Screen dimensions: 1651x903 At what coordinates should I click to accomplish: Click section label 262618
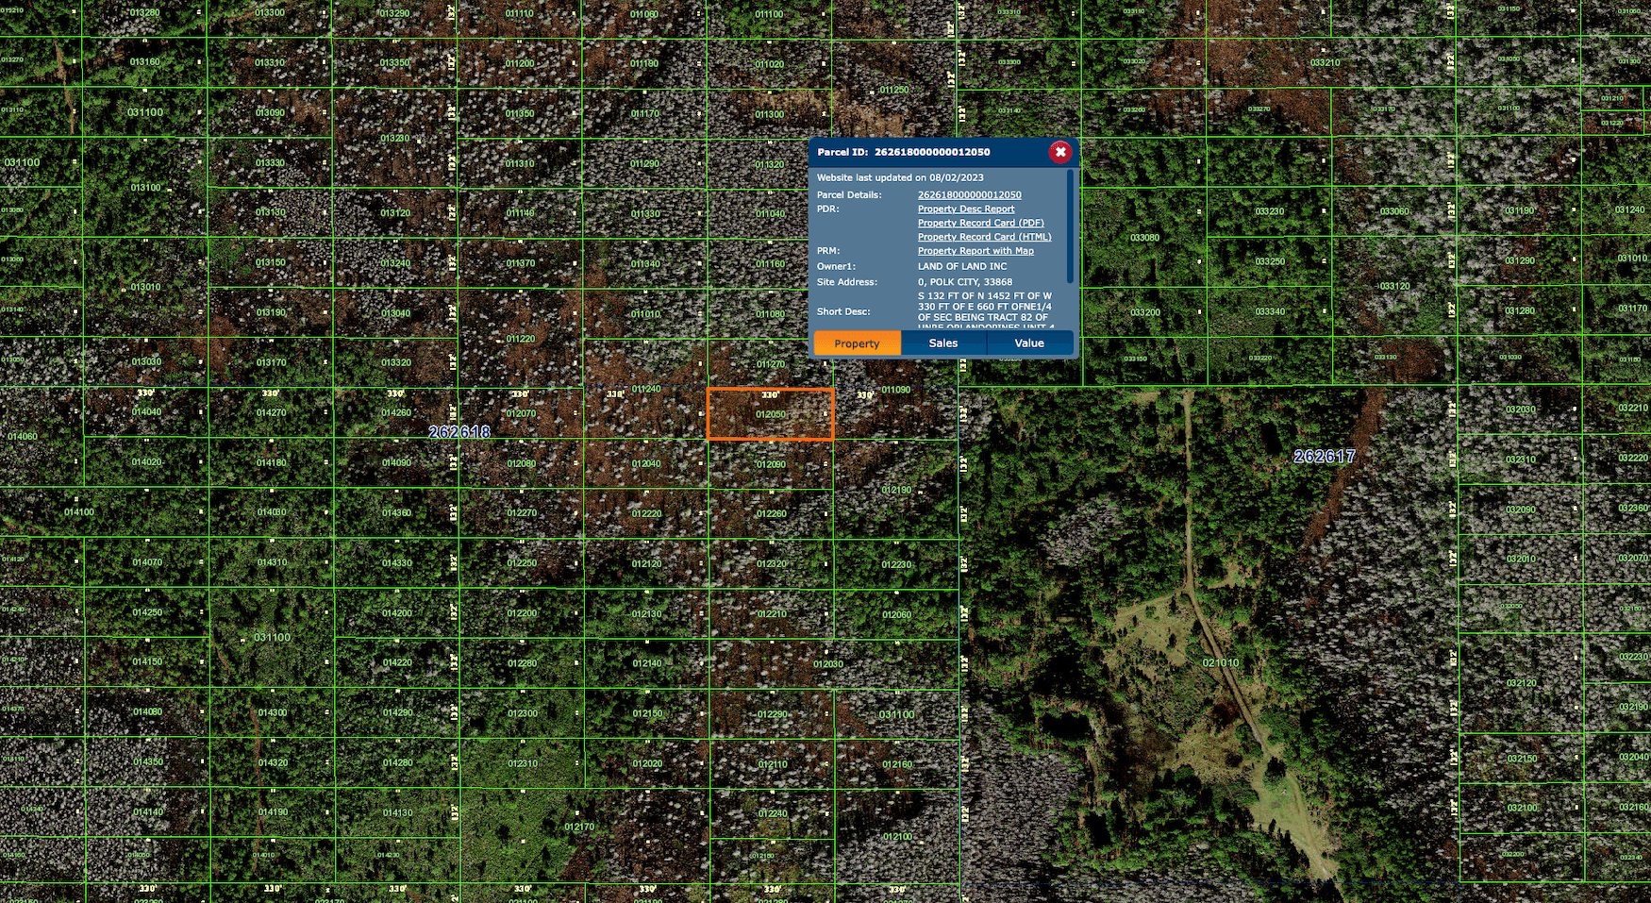(x=459, y=432)
